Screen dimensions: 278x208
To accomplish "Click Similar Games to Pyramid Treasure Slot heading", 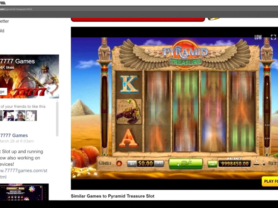I will pos(113,196).
